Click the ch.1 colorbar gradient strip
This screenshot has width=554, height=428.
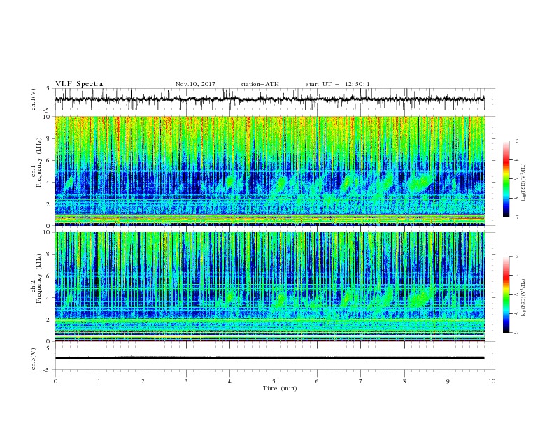pos(506,179)
